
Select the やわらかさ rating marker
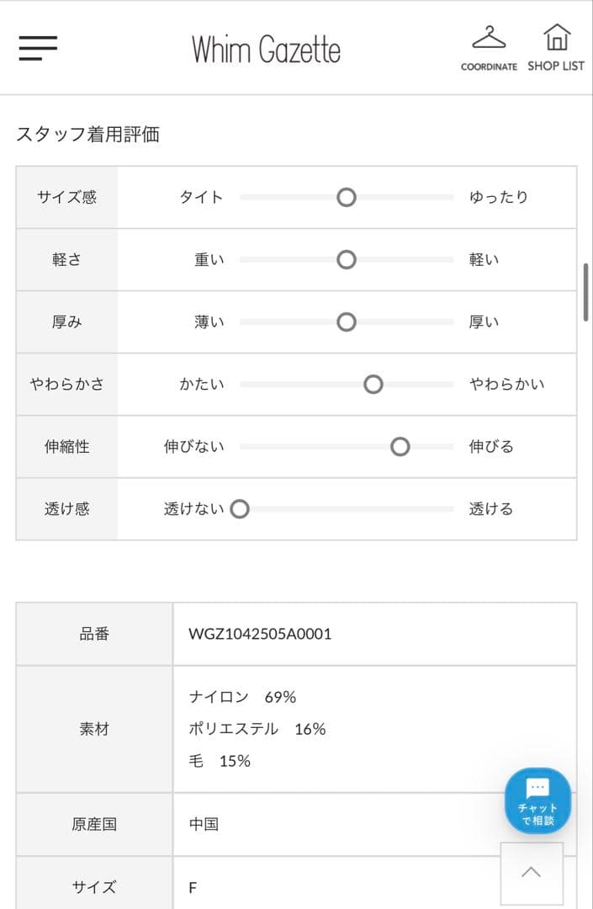click(x=373, y=384)
